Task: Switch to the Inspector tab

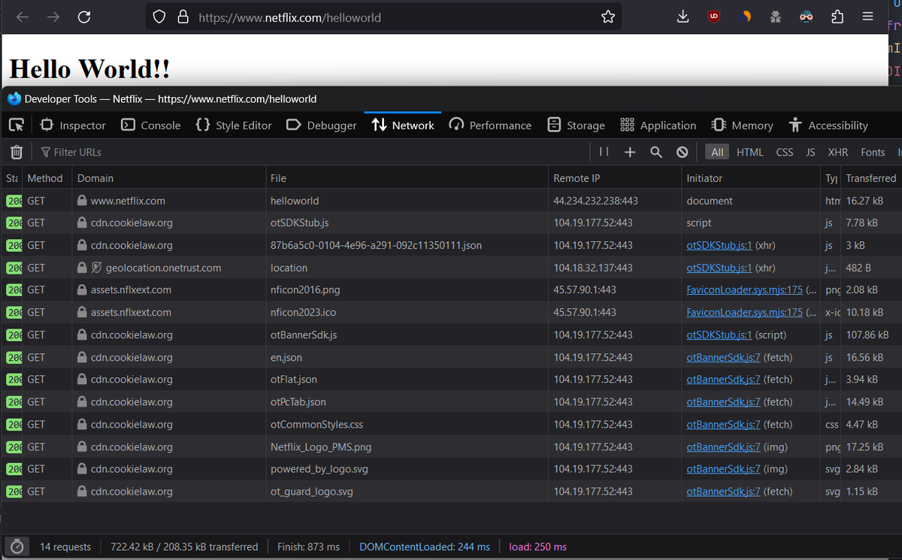Action: tap(72, 126)
